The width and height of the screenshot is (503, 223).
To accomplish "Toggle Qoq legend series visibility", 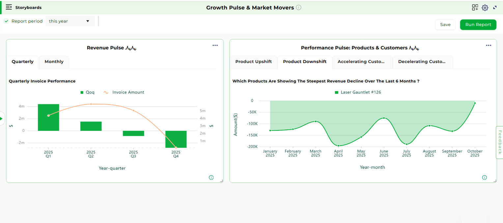I will tap(82, 92).
